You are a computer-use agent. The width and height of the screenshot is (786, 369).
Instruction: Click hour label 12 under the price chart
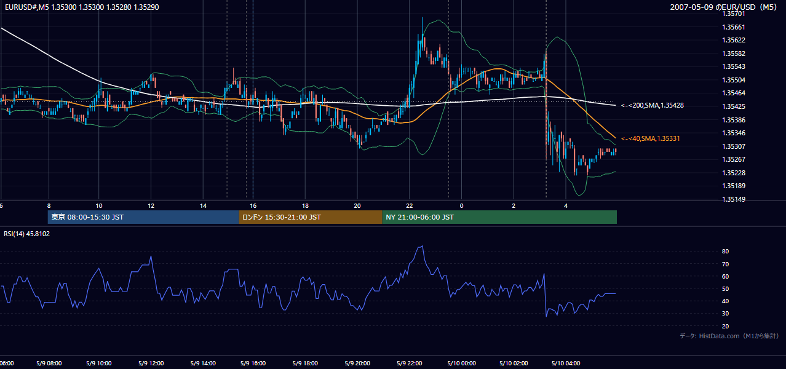151,205
